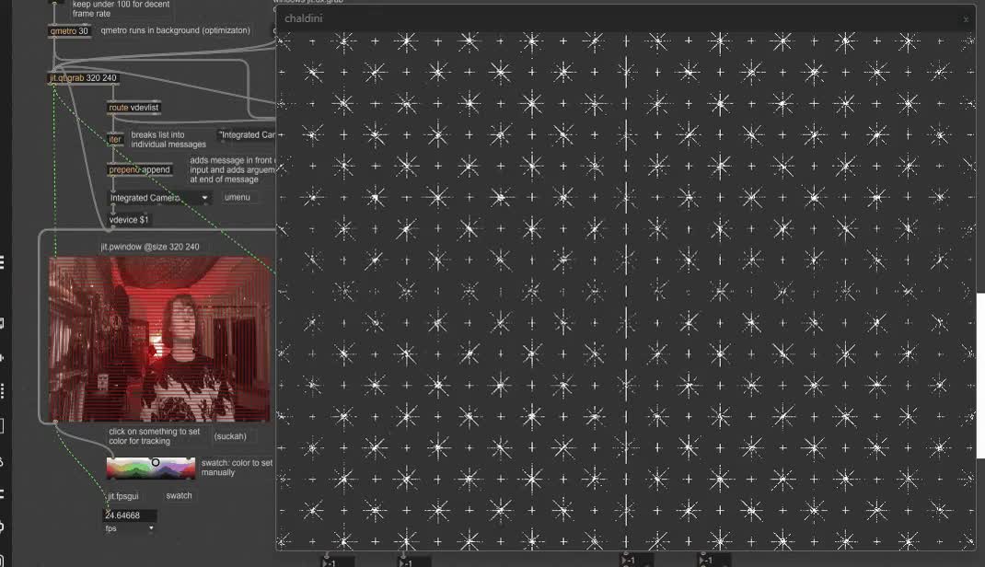Click the vdevice $1 message box
Screen dimensions: 985x567
129,220
